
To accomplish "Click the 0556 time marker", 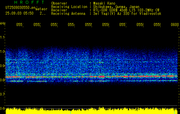I will click(106, 25).
